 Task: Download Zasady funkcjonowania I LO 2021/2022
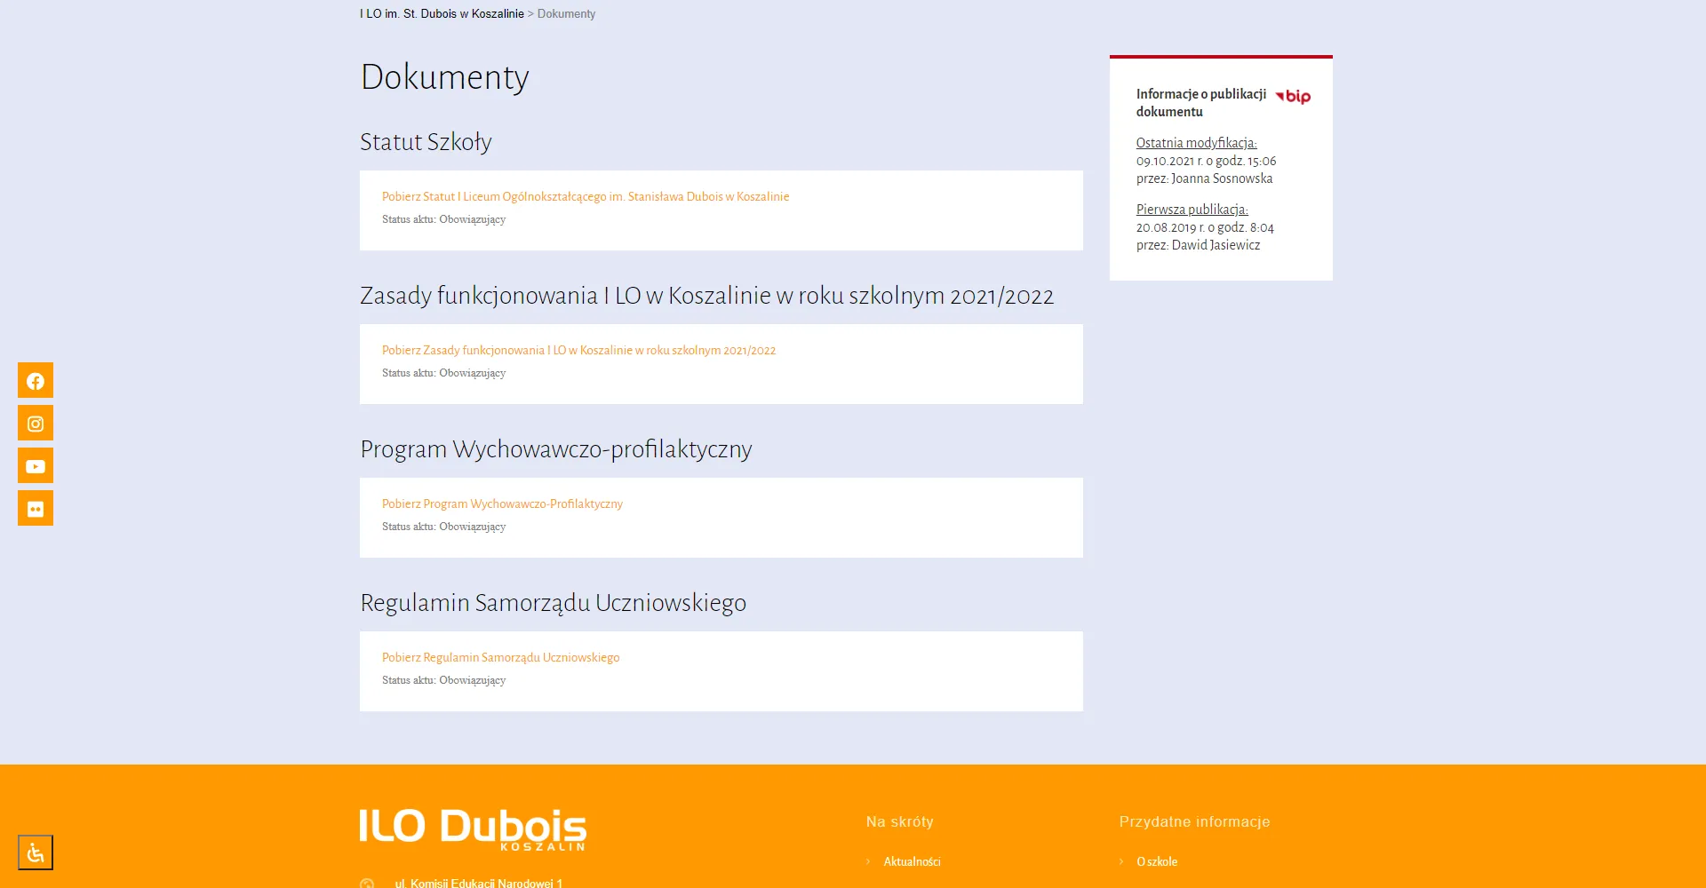pyautogui.click(x=578, y=350)
